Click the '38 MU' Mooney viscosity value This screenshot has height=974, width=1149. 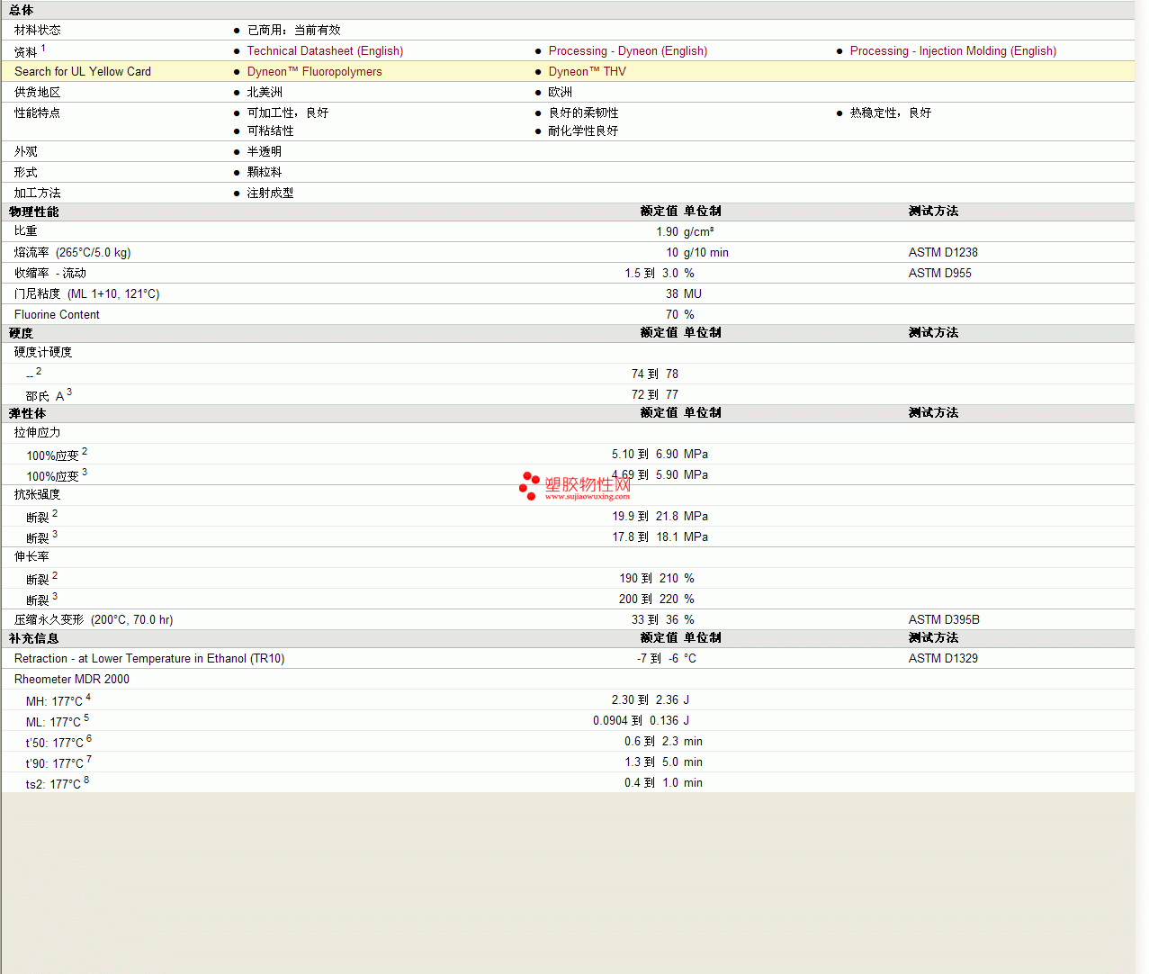(x=684, y=294)
